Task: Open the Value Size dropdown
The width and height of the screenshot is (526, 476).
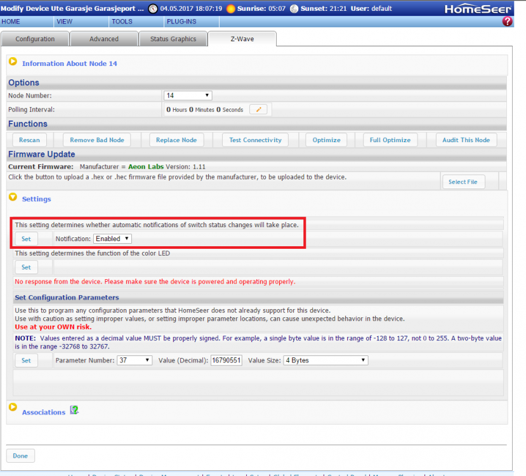Action: click(325, 360)
